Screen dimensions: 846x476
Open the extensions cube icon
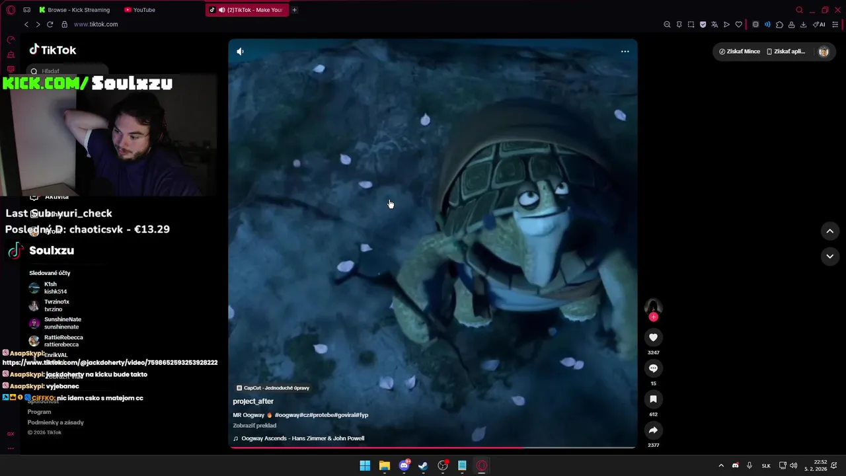[779, 24]
